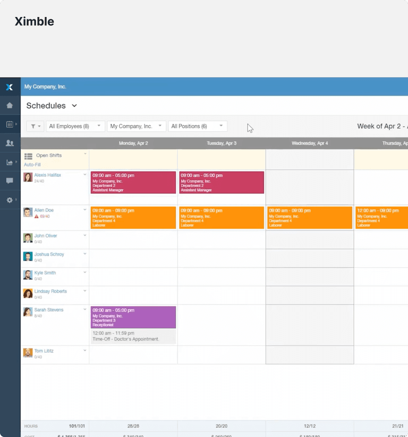Open the All Employees (8) dropdown
This screenshot has height=437, width=408.
click(x=75, y=126)
